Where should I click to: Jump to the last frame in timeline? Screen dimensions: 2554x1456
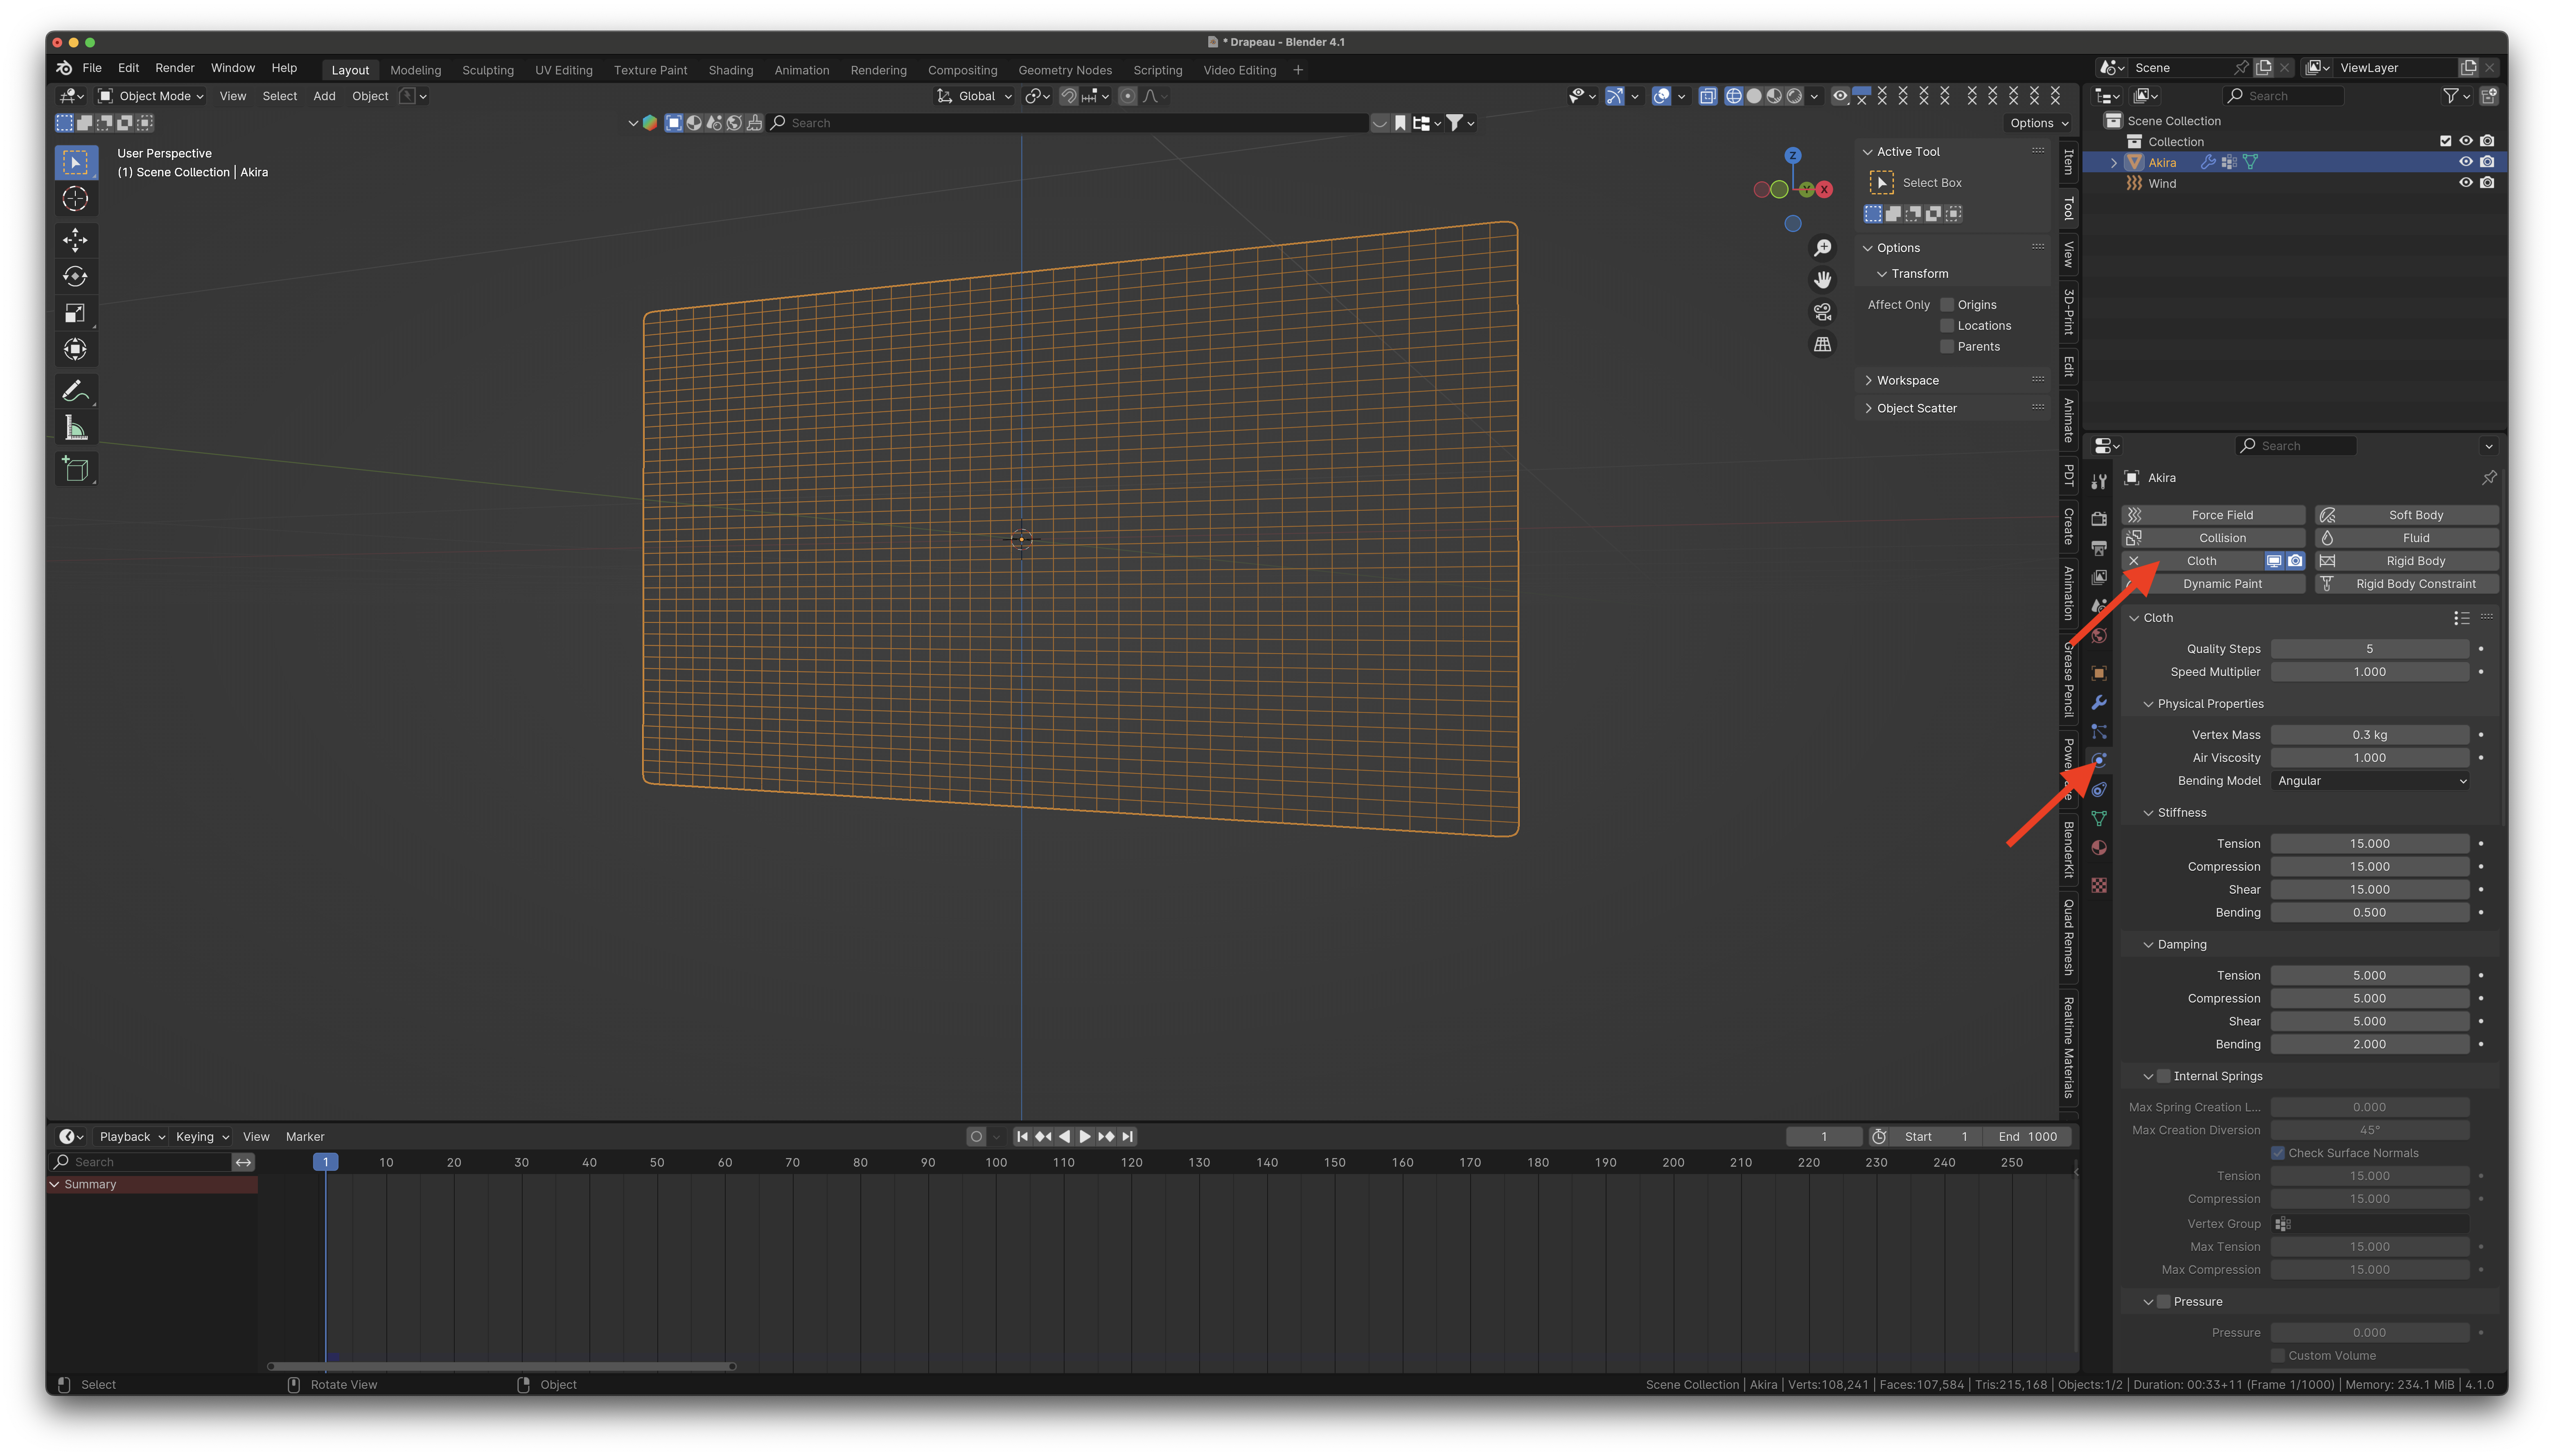(x=1128, y=1136)
